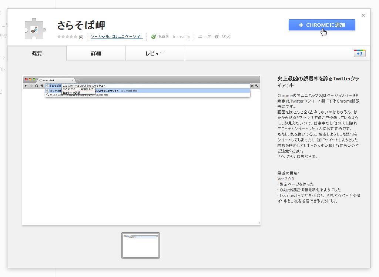The image size is (379, 277).
Task: Click the 最近の更新 heading
Action: coord(288,173)
